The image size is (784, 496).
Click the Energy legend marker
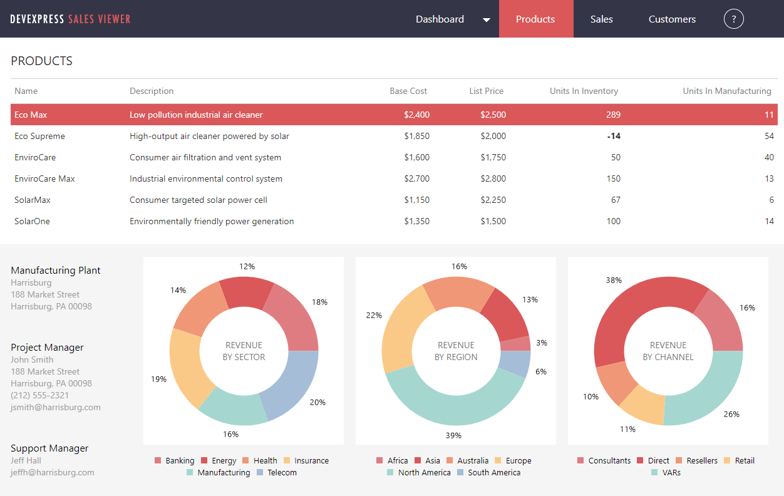click(205, 460)
